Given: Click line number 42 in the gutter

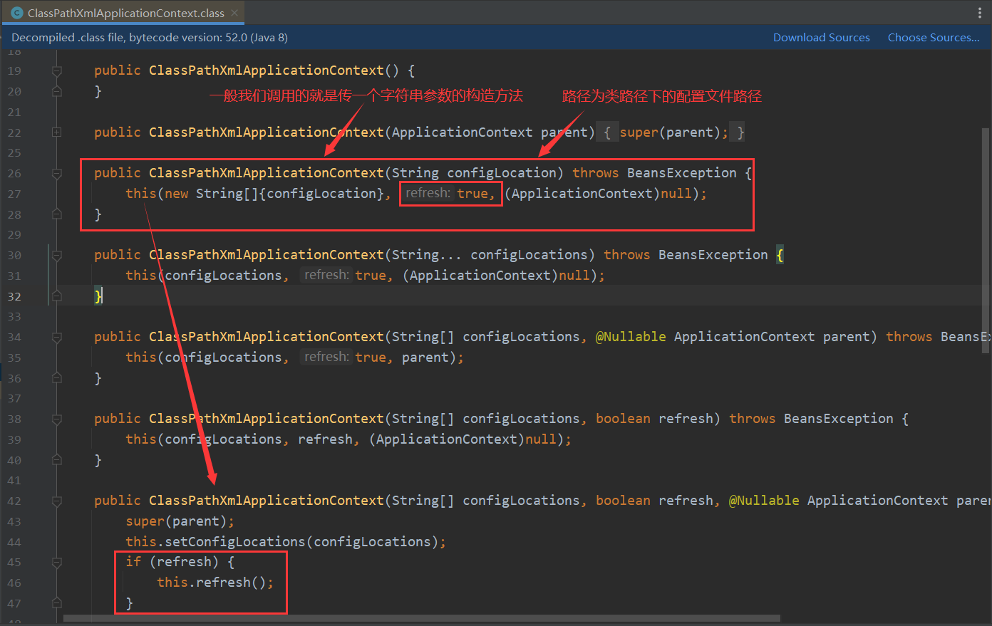Looking at the screenshot, I should pyautogui.click(x=14, y=501).
